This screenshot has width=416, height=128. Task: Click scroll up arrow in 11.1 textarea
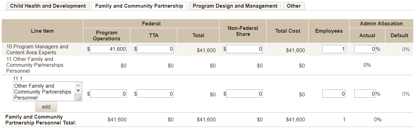(78, 85)
